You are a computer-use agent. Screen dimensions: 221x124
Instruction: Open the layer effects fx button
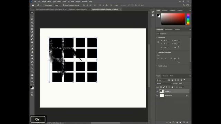click(170, 123)
